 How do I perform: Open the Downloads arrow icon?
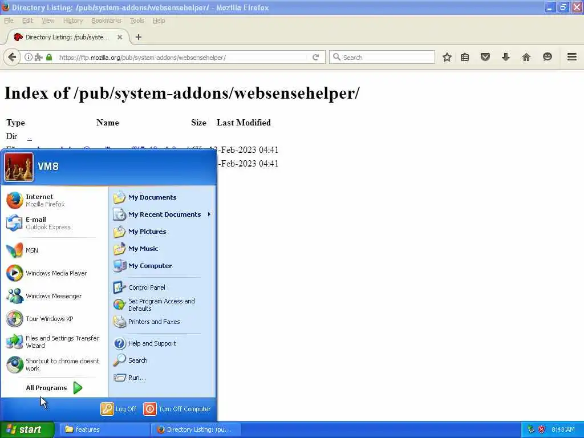coord(505,58)
